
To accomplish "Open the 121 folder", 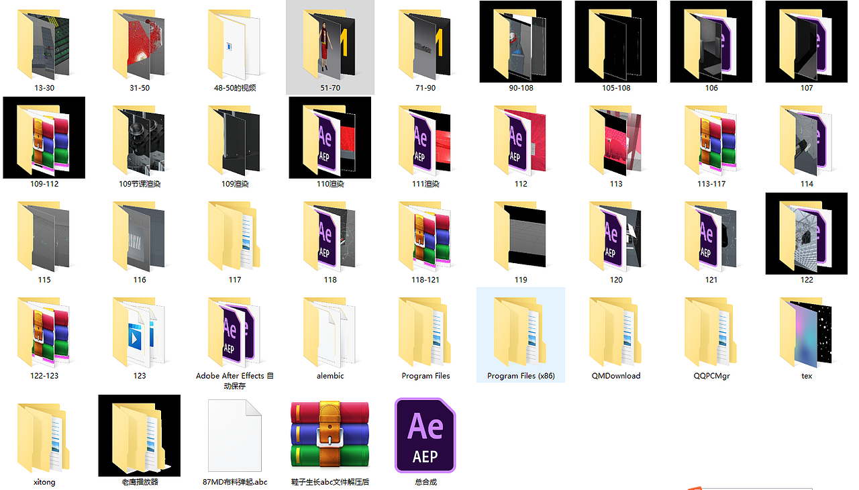I will [x=711, y=236].
